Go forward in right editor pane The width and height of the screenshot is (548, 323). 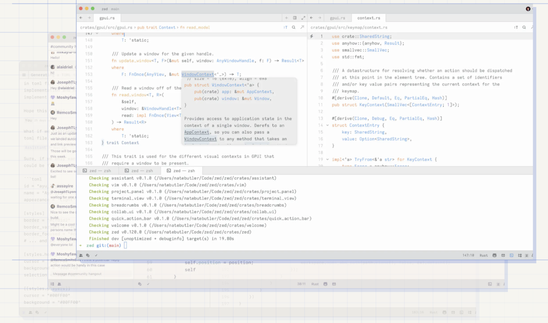320,18
